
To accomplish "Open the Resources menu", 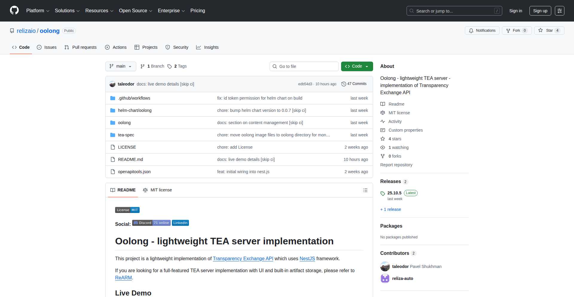I will tap(99, 10).
